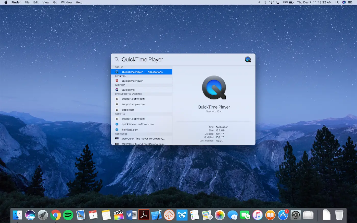Screen dimensions: 357x223
Task: Open Microsoft Word from the Dock
Action: tap(131, 215)
